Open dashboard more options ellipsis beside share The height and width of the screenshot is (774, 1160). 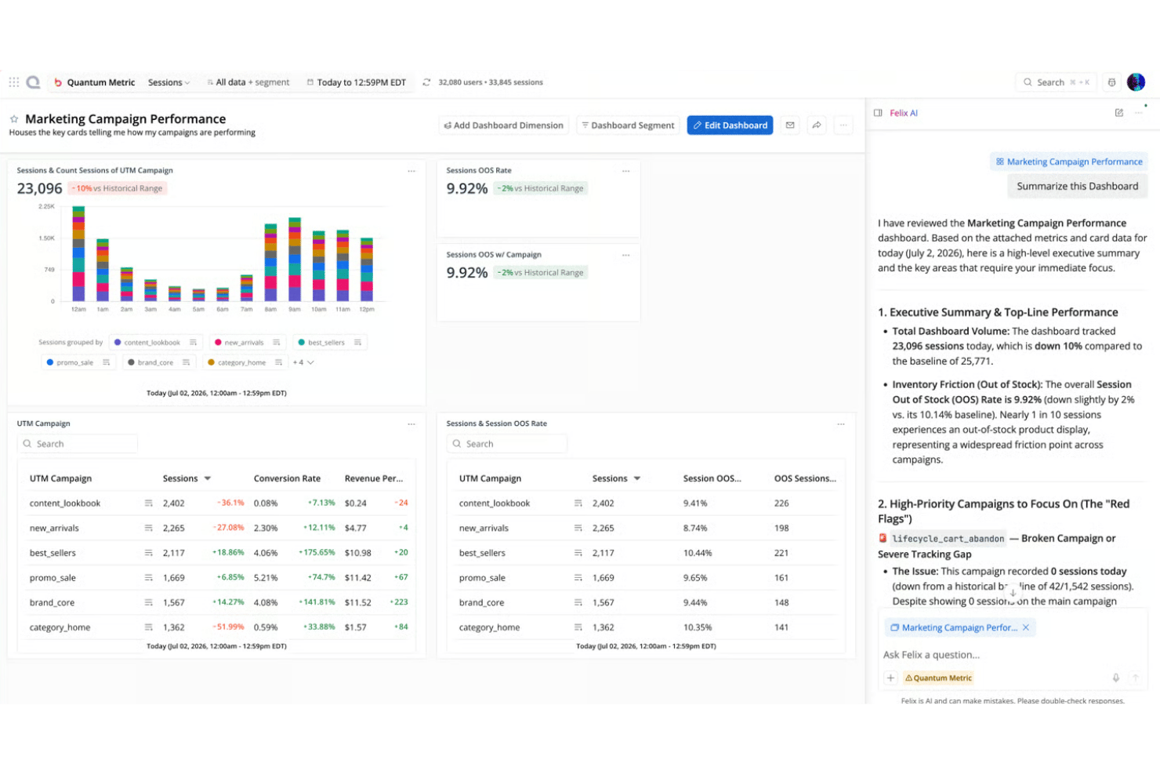(x=843, y=125)
